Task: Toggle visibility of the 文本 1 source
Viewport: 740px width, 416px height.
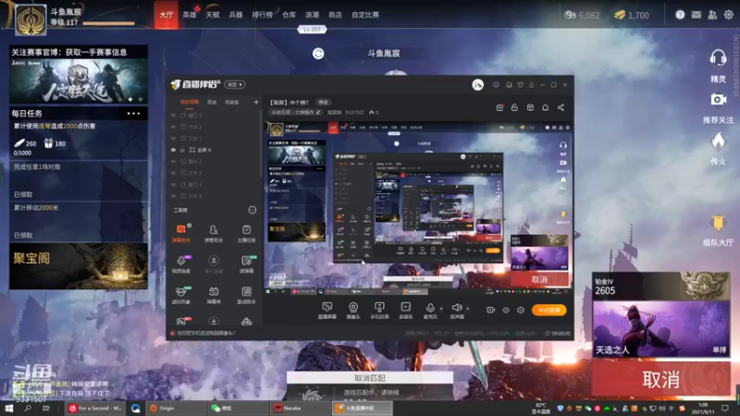Action: [x=173, y=138]
